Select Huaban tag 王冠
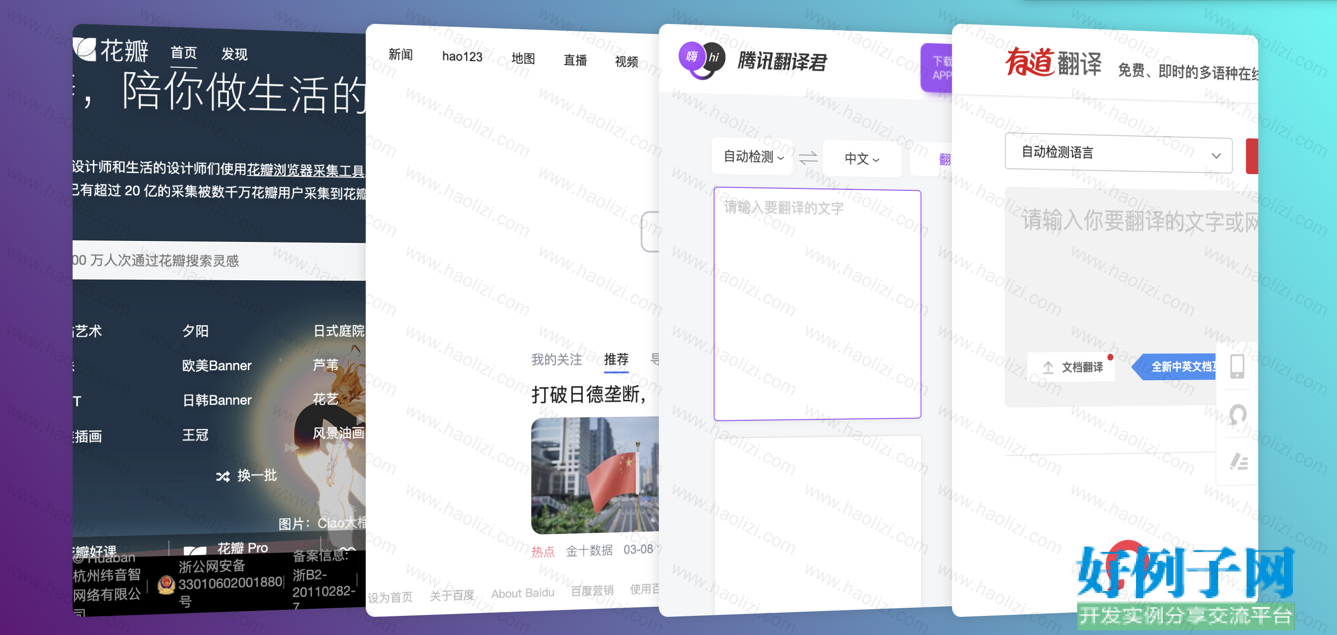 pos(195,435)
